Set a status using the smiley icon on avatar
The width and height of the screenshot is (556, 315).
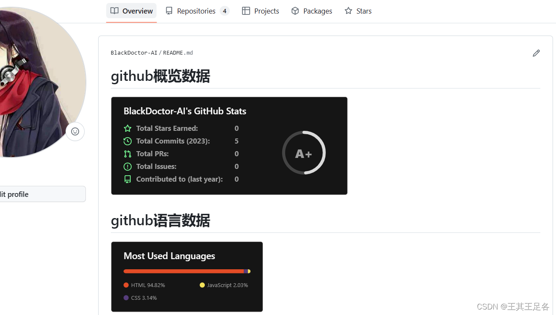[x=75, y=131]
